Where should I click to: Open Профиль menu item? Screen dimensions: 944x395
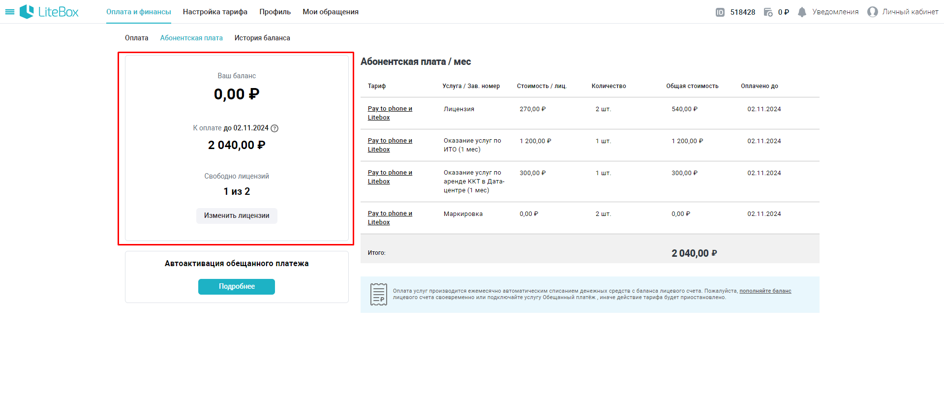click(275, 12)
